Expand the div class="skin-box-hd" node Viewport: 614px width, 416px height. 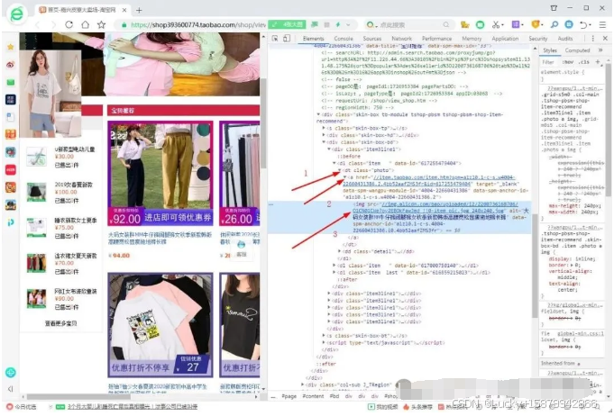[x=324, y=135]
